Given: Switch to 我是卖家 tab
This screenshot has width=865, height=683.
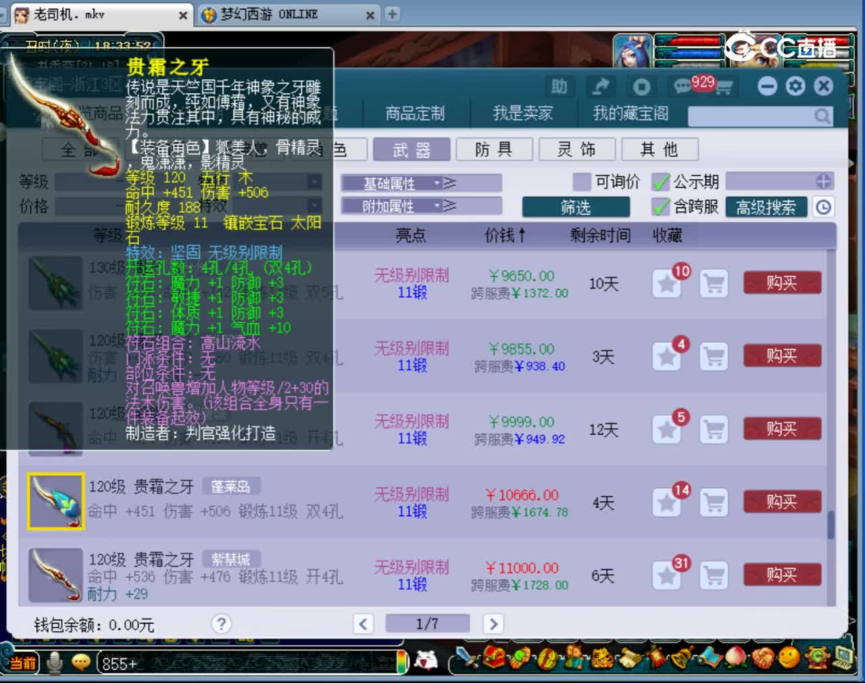Looking at the screenshot, I should [x=523, y=114].
